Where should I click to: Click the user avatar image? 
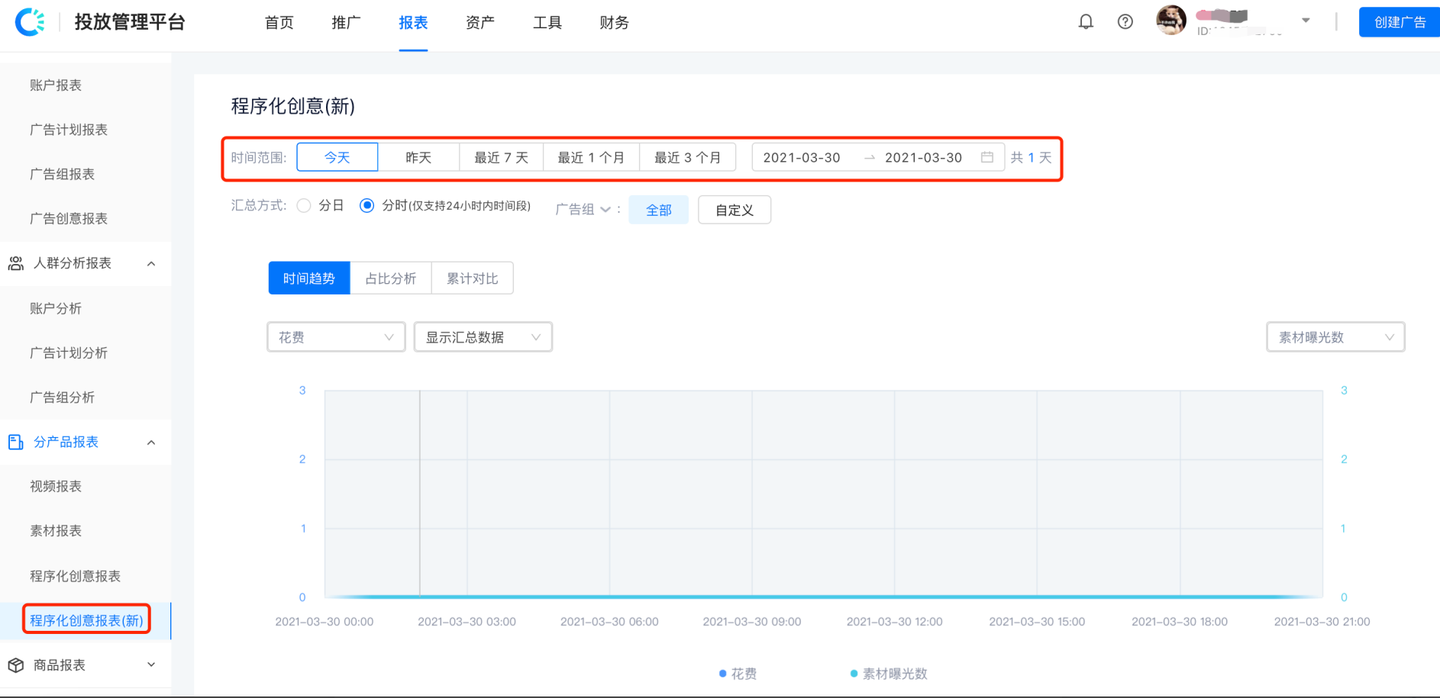point(1170,21)
